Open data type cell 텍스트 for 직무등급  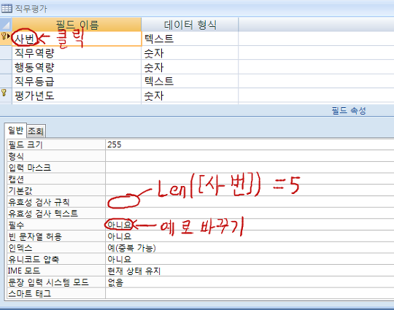pos(190,81)
